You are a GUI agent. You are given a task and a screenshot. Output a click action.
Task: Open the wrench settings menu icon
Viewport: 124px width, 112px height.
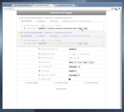point(119,9)
